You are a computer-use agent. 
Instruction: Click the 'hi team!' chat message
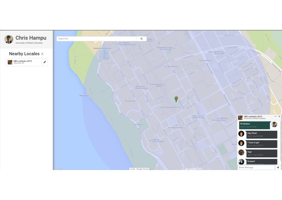click(x=262, y=162)
